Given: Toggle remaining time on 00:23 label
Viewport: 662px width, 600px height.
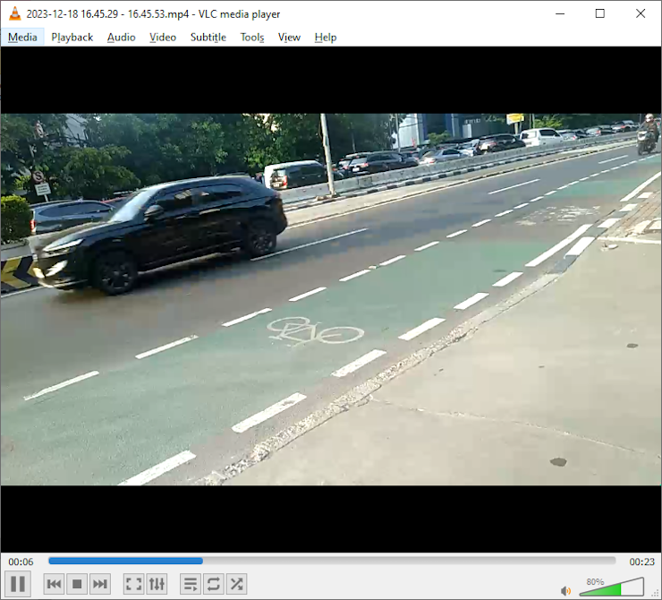Looking at the screenshot, I should (x=641, y=561).
